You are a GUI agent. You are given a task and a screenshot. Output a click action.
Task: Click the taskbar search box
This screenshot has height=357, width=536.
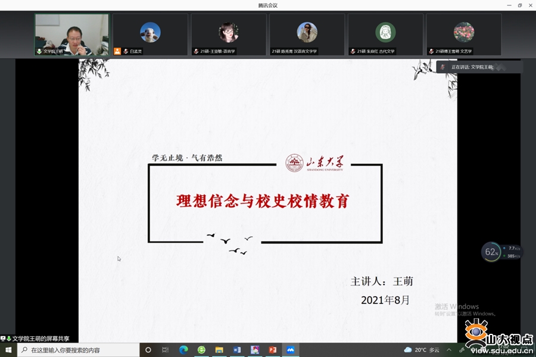(x=78, y=350)
